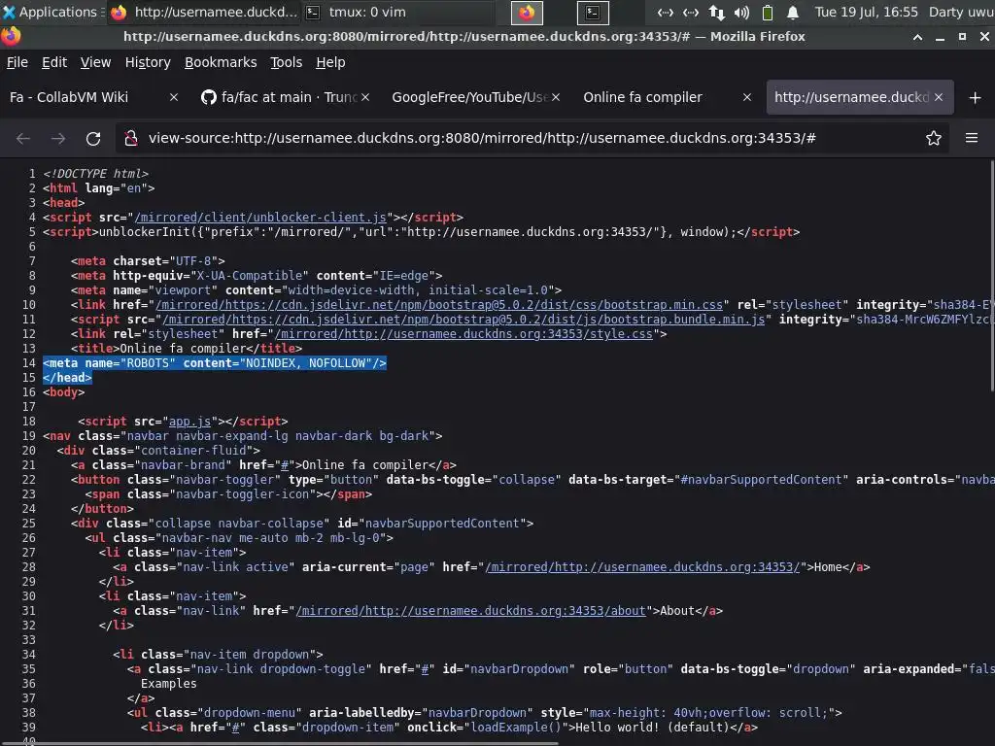
Task: Open the File menu
Action: pos(17,62)
